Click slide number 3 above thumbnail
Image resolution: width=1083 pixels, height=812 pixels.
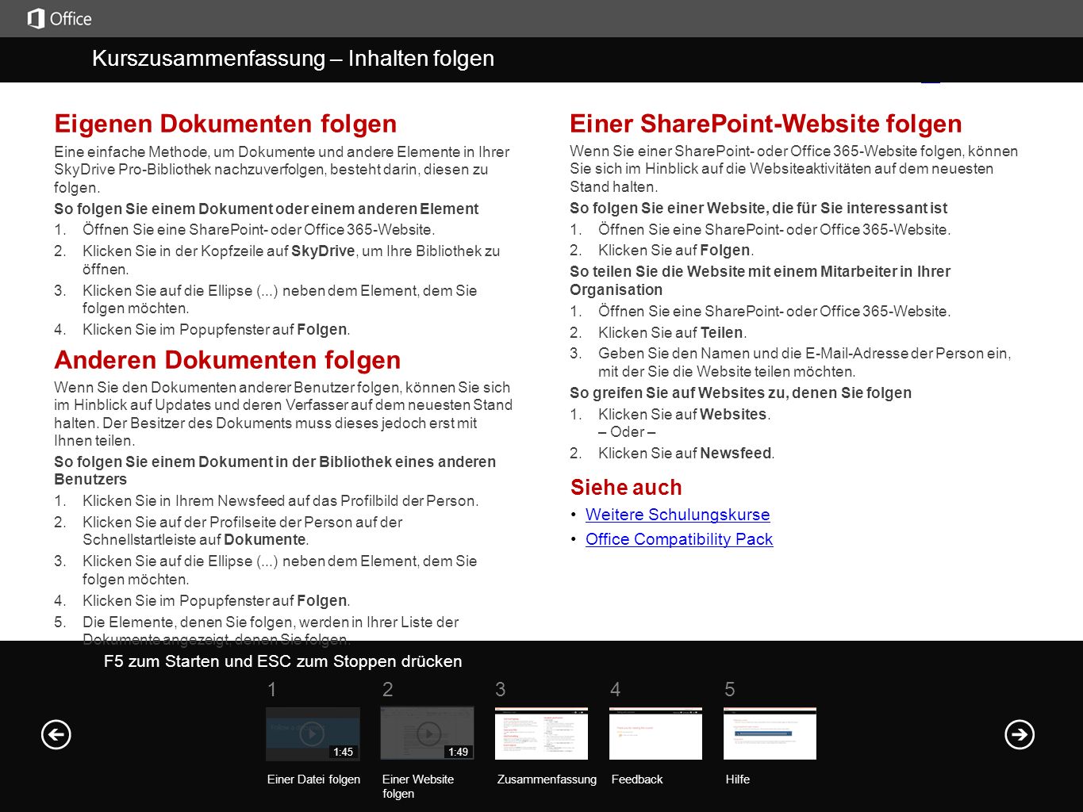pyautogui.click(x=501, y=690)
